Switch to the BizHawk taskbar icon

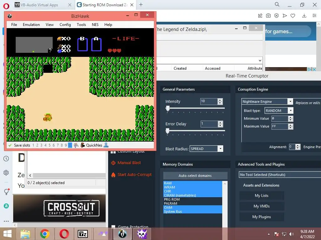tap(123, 234)
